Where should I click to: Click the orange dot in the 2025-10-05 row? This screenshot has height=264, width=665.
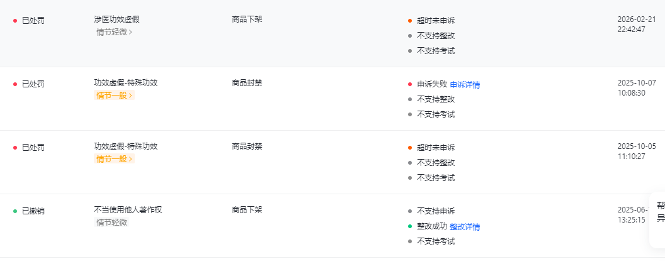[410, 148]
